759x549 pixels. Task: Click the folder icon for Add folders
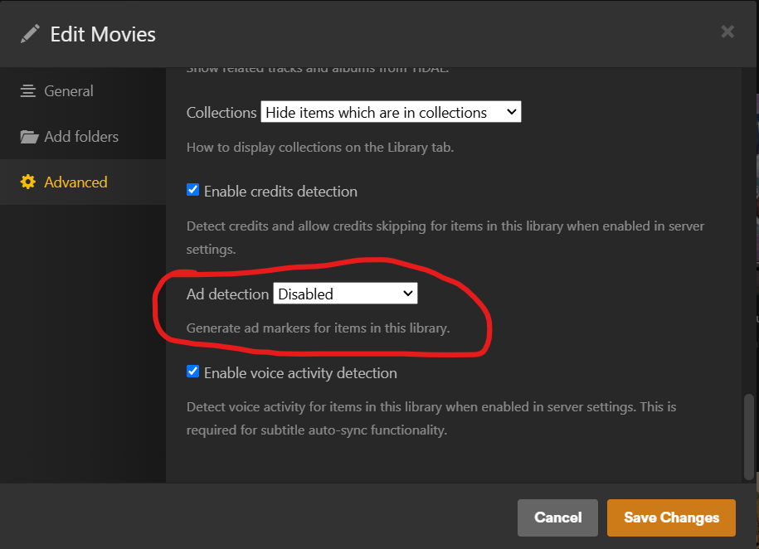[29, 137]
